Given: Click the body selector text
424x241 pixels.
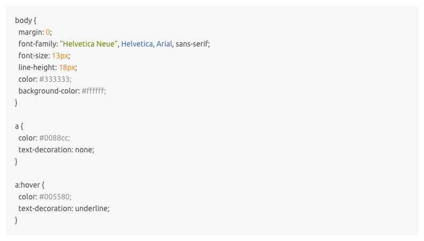Looking at the screenshot, I should (x=24, y=20).
